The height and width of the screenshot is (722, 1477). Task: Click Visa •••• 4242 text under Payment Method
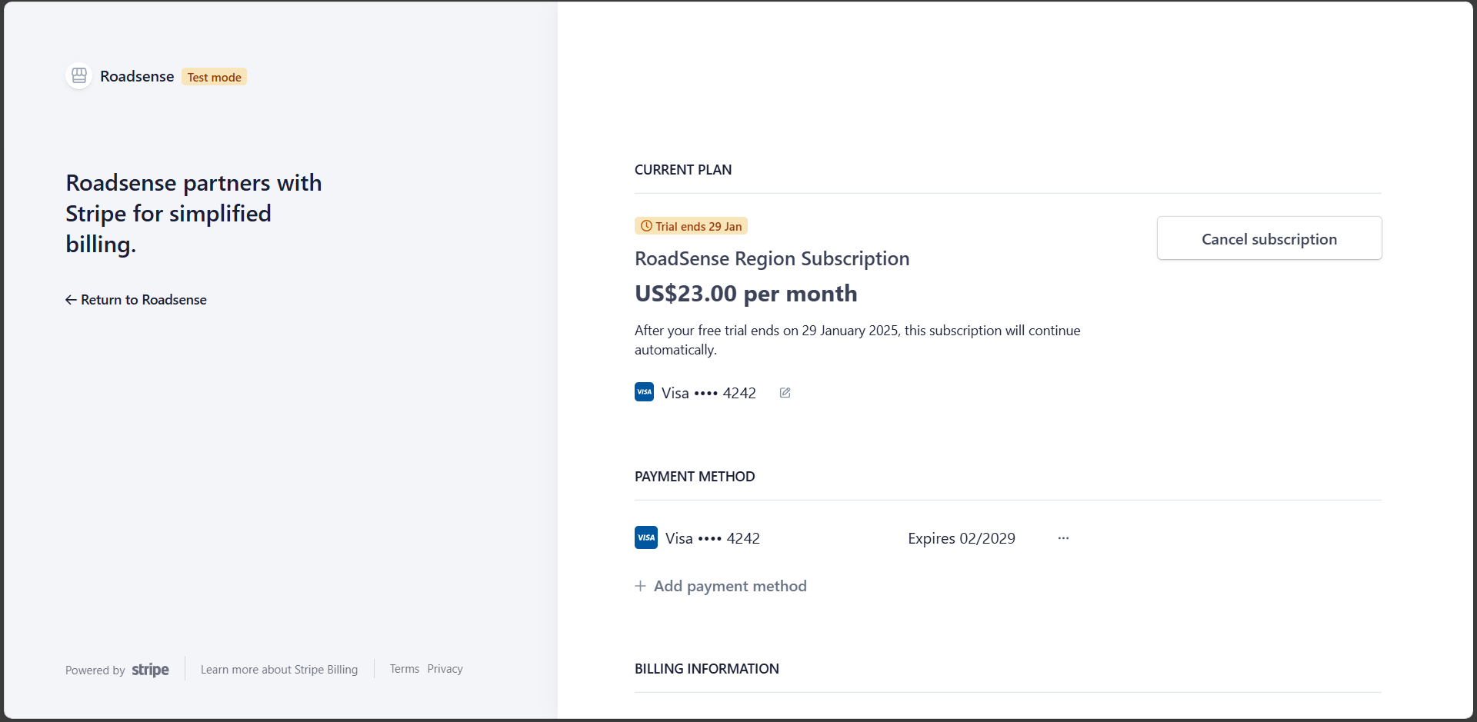712,538
